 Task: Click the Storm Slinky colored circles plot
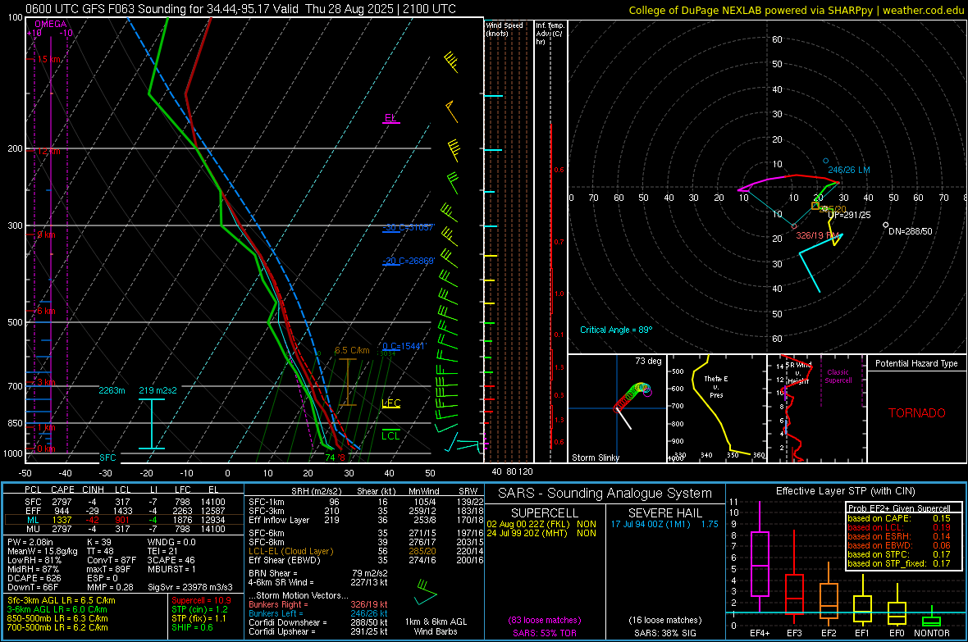[x=632, y=396]
